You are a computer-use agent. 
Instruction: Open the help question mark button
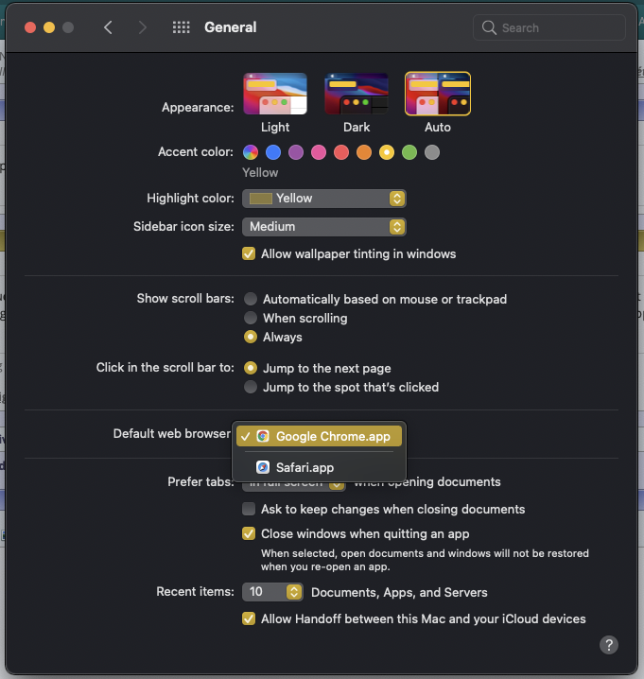pyautogui.click(x=609, y=645)
